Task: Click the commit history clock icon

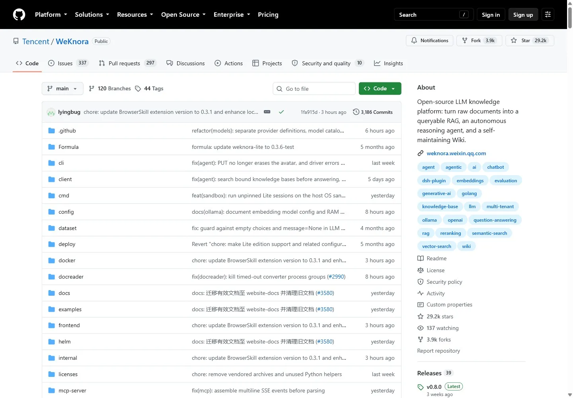Action: 356,112
